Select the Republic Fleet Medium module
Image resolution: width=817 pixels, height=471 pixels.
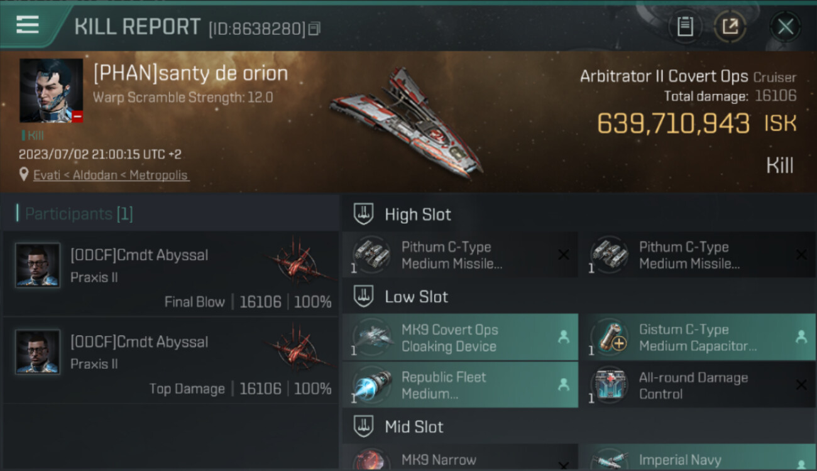(x=460, y=385)
